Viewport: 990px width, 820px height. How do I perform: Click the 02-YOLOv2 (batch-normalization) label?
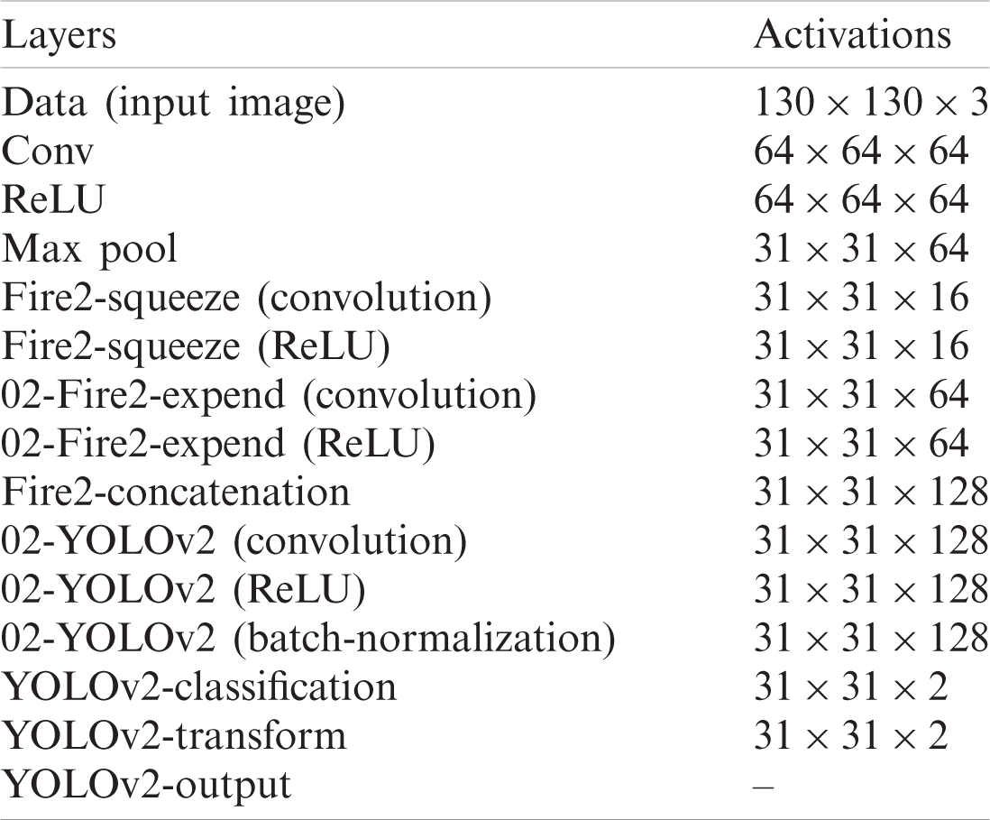tap(309, 640)
